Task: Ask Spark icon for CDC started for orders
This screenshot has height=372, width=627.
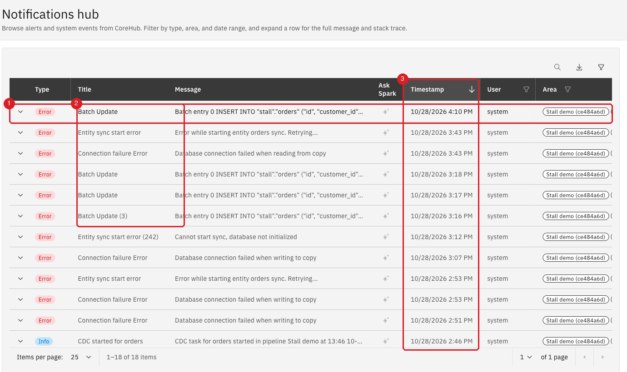Action: pyautogui.click(x=386, y=341)
